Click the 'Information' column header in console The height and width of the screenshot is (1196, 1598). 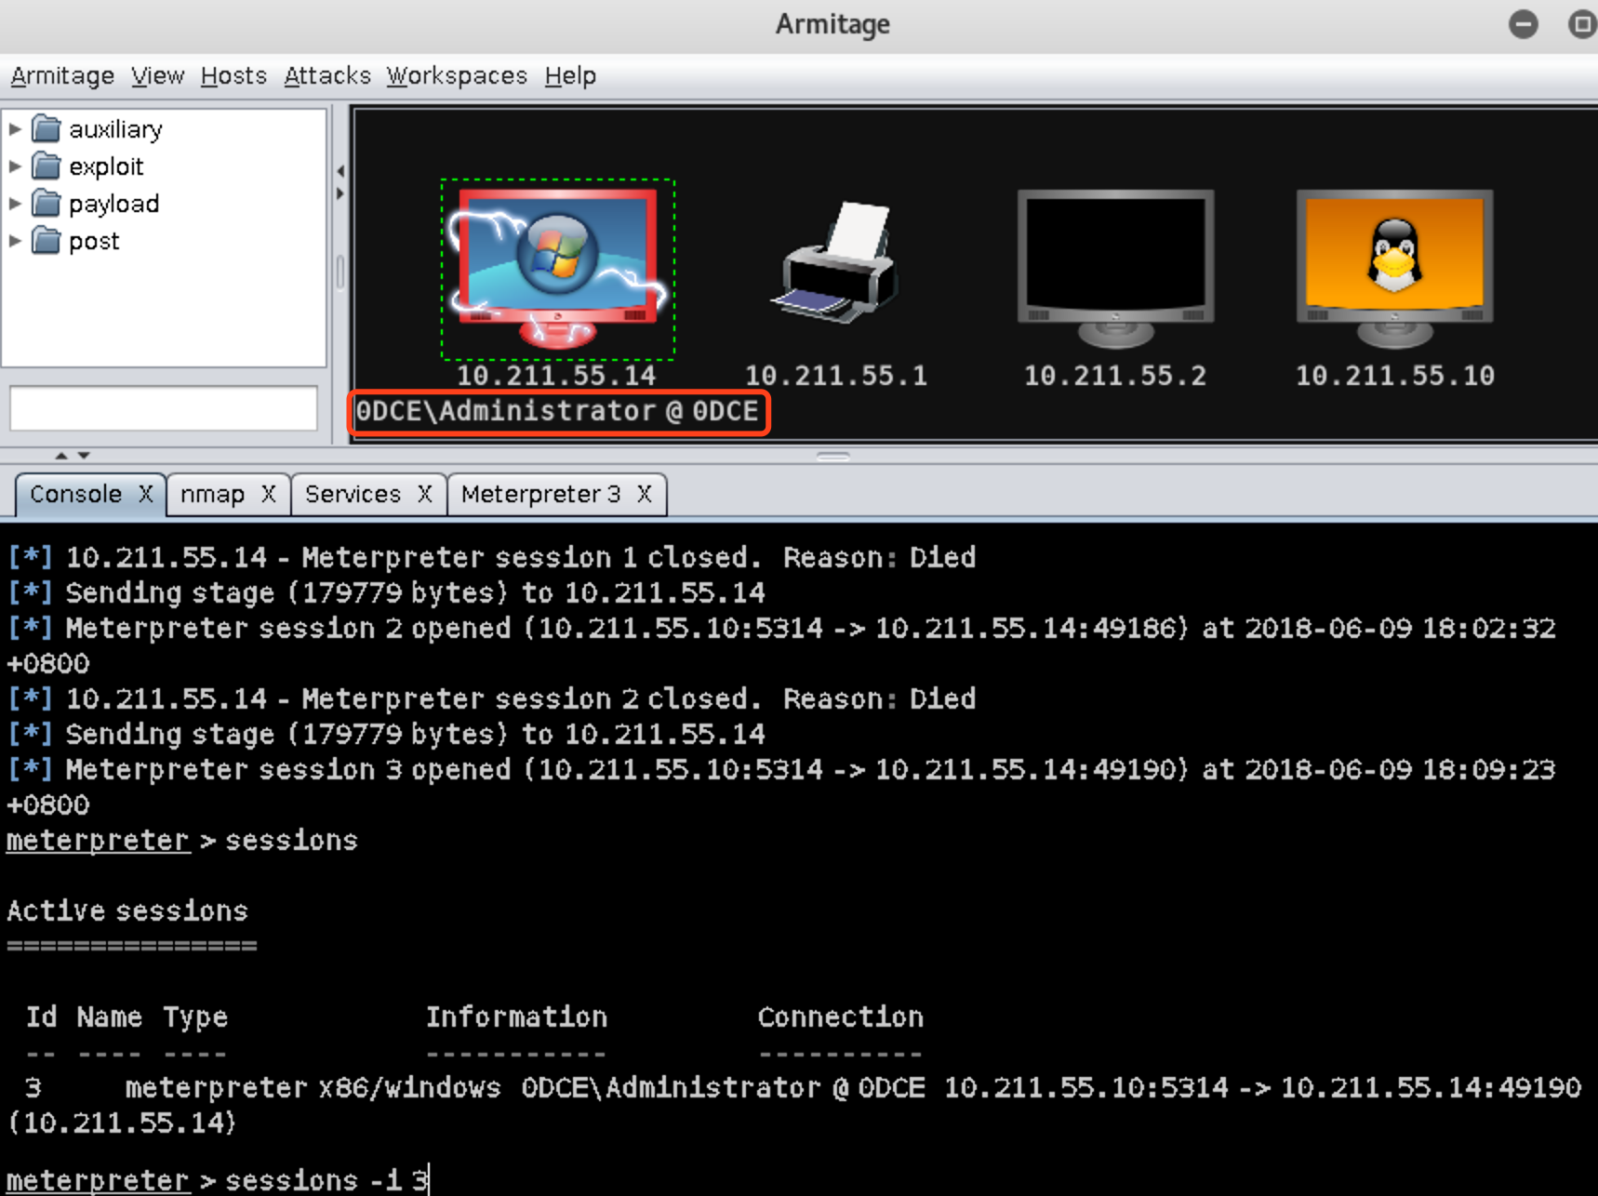pos(516,1017)
